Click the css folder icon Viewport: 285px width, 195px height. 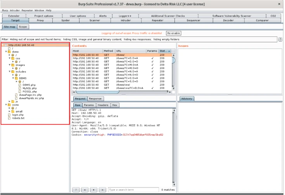tap(13, 58)
